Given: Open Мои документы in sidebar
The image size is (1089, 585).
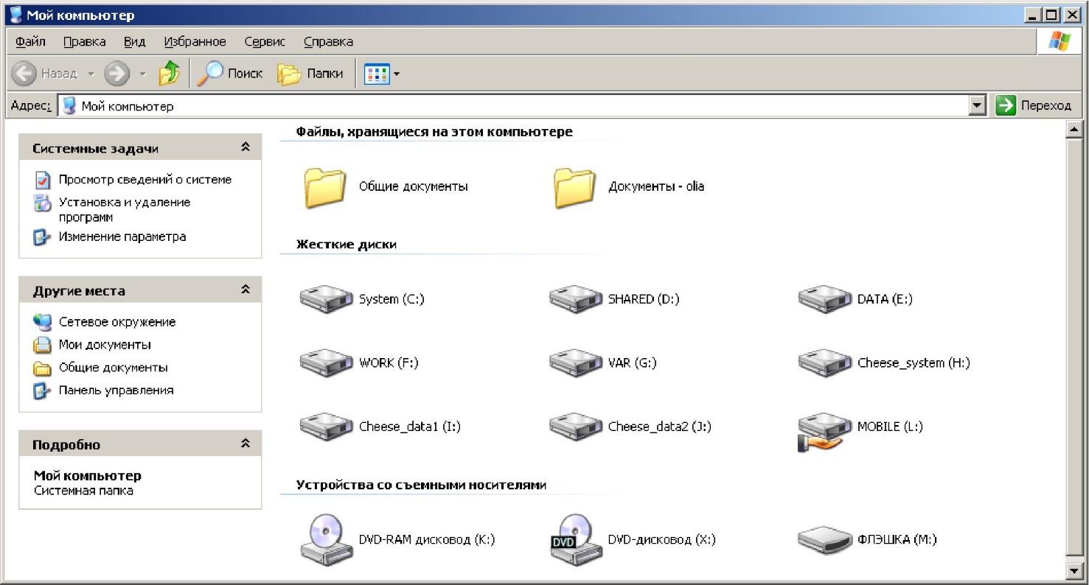Looking at the screenshot, I should pos(105,345).
